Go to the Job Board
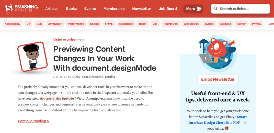 click(168, 9)
